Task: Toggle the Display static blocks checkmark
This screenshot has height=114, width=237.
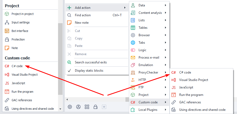Action: (x=69, y=71)
